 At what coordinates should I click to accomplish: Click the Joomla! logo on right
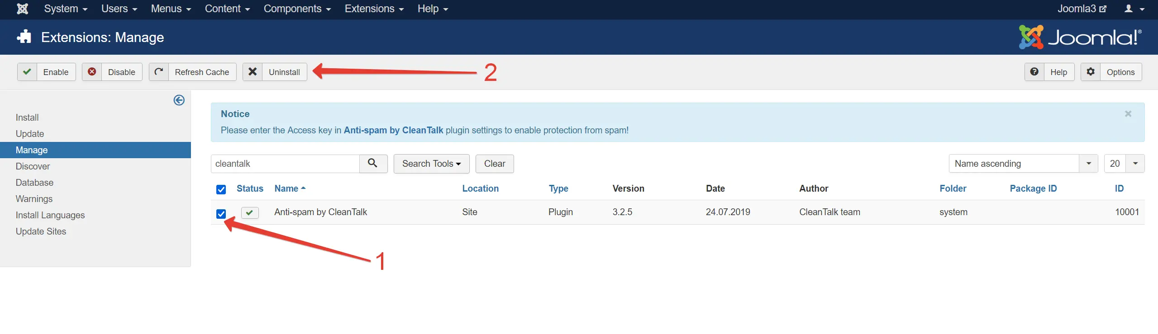(x=1081, y=37)
